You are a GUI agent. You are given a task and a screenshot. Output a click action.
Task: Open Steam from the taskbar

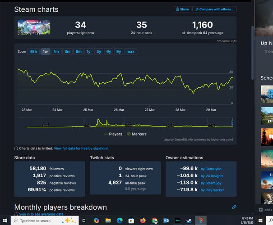(189, 220)
